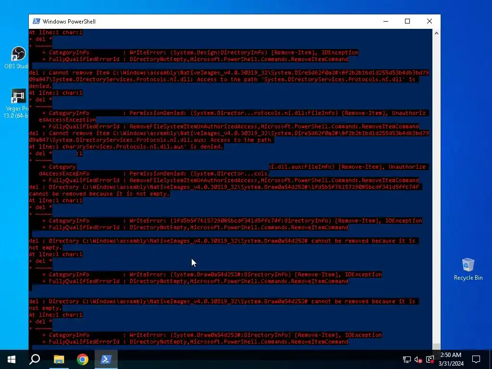Select the PowerShell taskbar button
The image size is (492, 369).
(106, 359)
